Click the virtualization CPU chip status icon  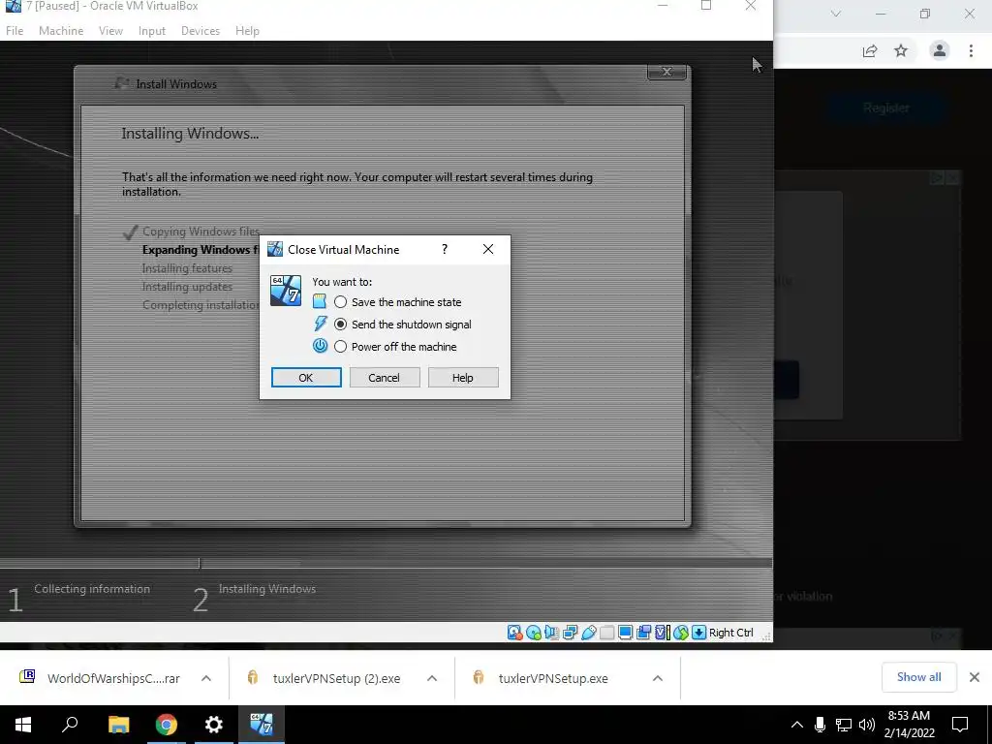point(662,632)
